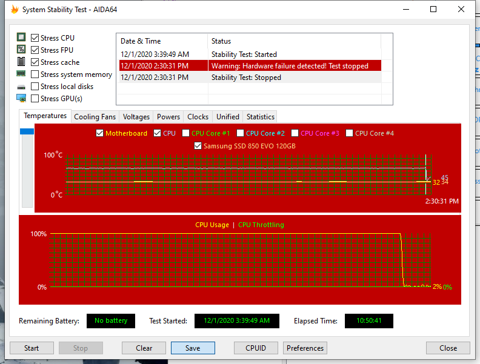Screen dimensions: 480x364
Task: Click the percent icon beside Stress FPU
Action: pyautogui.click(x=21, y=49)
